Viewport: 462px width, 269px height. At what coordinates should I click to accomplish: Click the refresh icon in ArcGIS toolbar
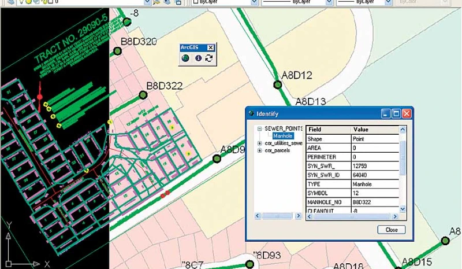(x=208, y=58)
